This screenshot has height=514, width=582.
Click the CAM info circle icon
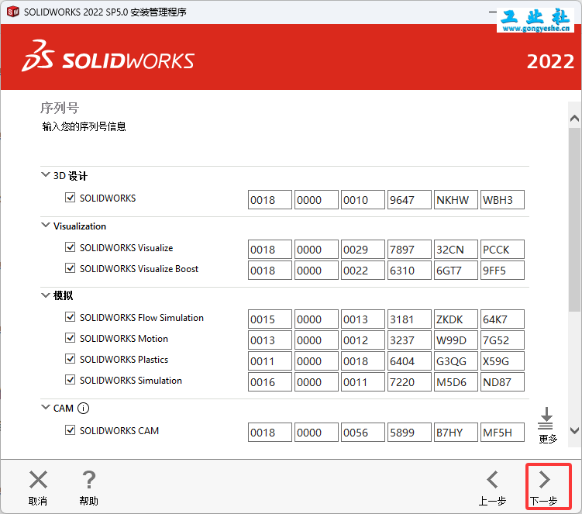pos(83,408)
